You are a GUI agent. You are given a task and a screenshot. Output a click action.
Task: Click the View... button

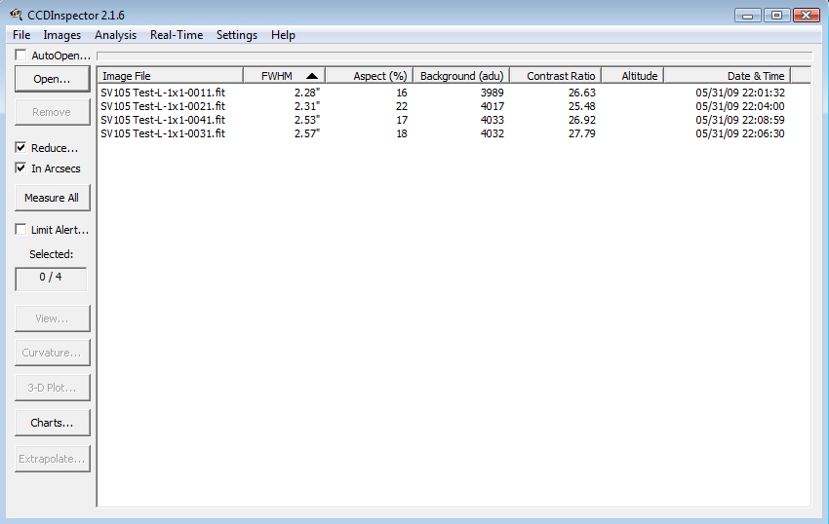(x=53, y=318)
